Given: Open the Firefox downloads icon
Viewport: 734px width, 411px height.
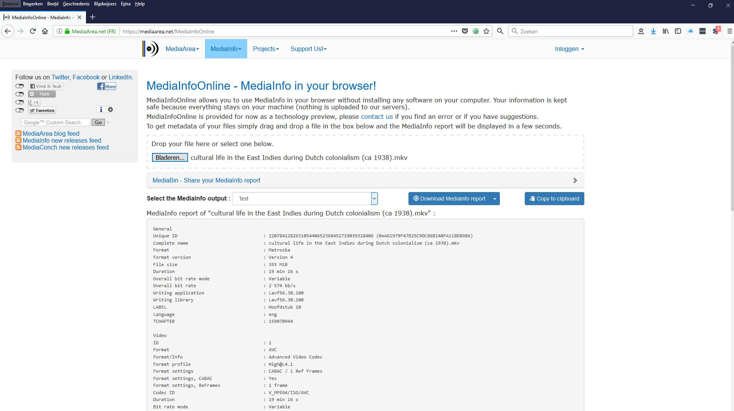Looking at the screenshot, I should (653, 31).
